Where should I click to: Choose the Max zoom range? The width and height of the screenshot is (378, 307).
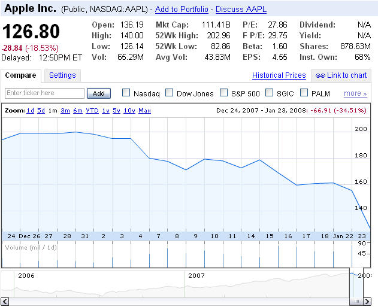[144, 111]
